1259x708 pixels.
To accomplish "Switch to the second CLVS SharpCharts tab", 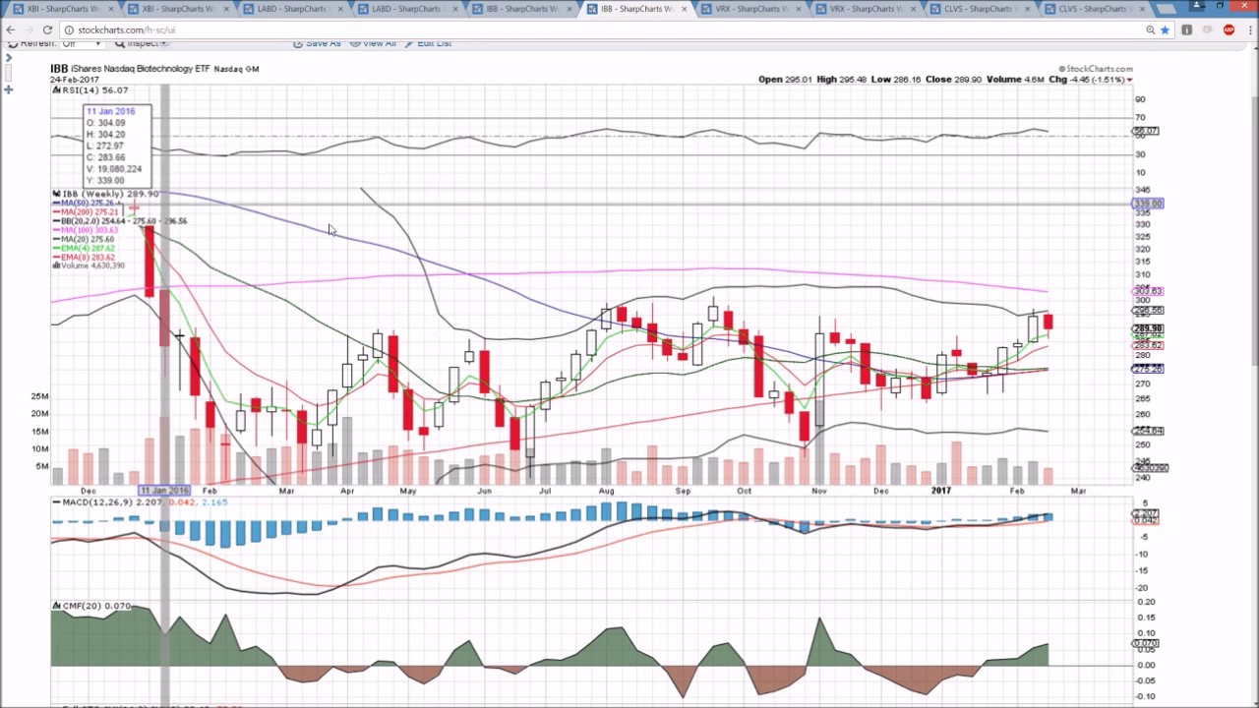I will point(1095,9).
